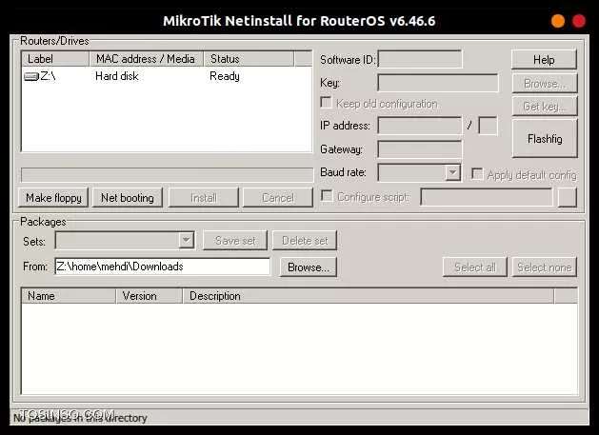Click the Gateway input field
The height and width of the screenshot is (435, 599).
(x=419, y=149)
